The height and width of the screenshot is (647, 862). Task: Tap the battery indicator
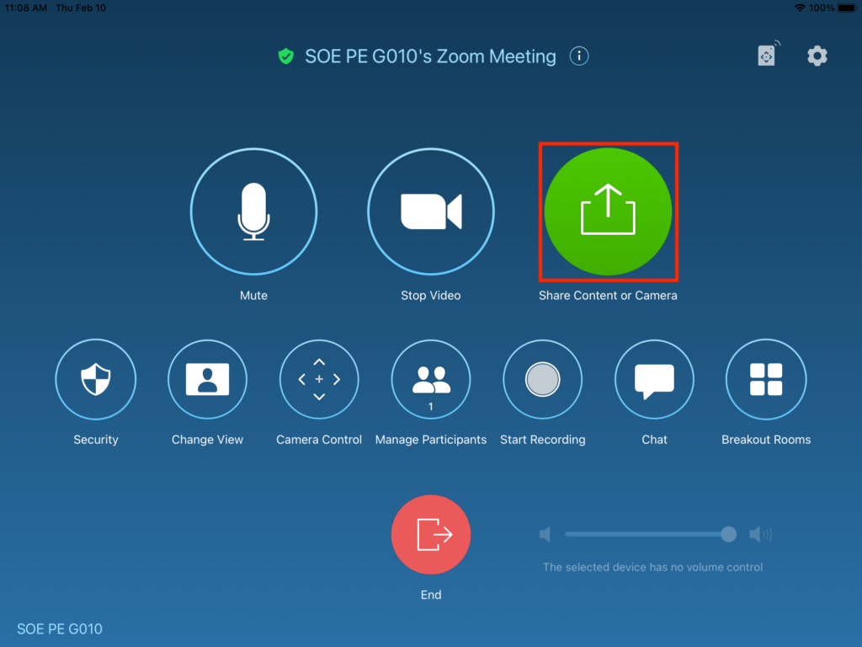coord(848,8)
